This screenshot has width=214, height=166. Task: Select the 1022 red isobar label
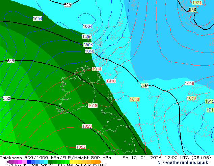pyautogui.click(x=81, y=147)
